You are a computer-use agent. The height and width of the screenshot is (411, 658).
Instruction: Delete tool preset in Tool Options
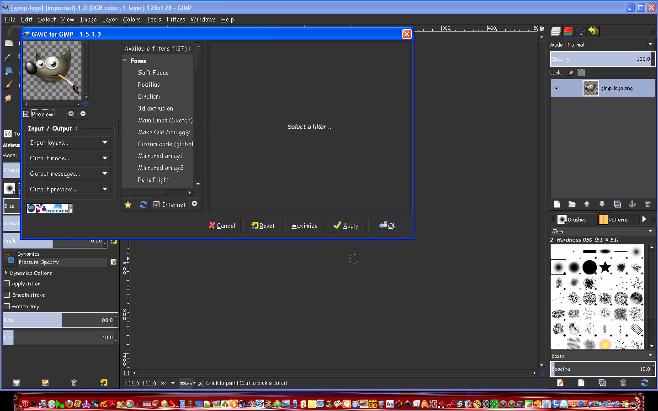pos(74,383)
